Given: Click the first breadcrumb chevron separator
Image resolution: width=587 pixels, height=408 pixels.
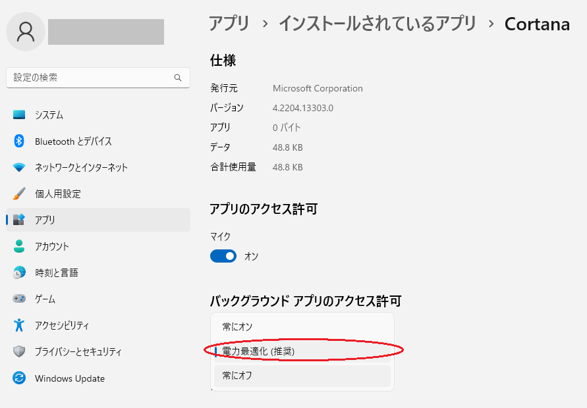Looking at the screenshot, I should click(265, 24).
